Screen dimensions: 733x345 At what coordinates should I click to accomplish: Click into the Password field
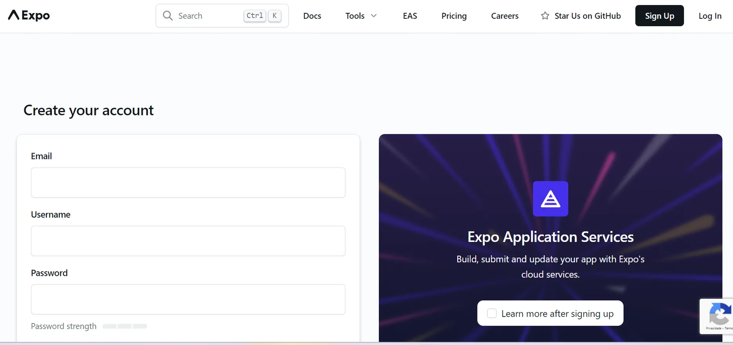click(188, 299)
